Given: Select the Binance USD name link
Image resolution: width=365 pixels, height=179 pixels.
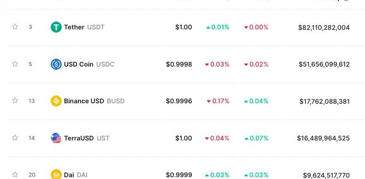Looking at the screenshot, I should point(84,101).
